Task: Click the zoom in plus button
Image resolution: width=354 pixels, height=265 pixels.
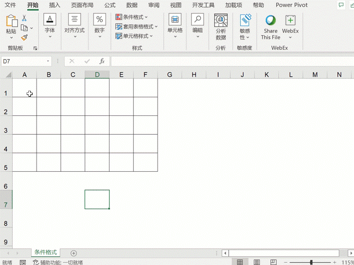Action: 335,262
